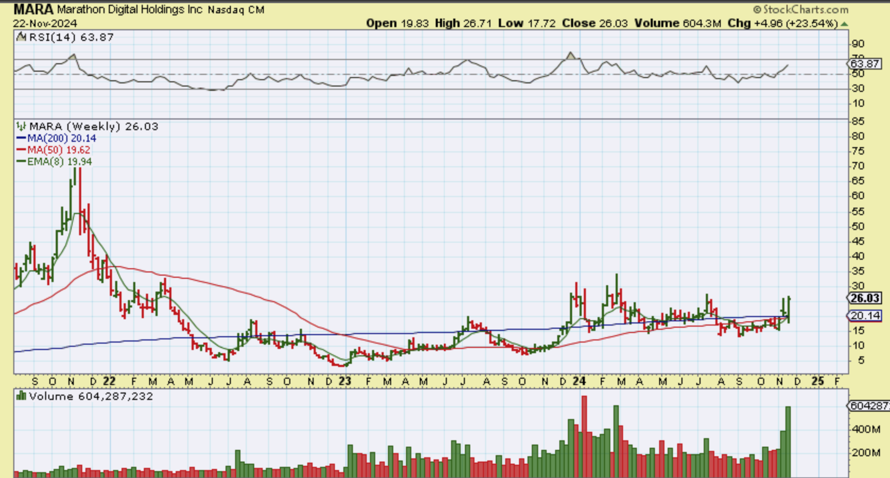Click the bold MARA ticker symbol in header

[x=33, y=9]
